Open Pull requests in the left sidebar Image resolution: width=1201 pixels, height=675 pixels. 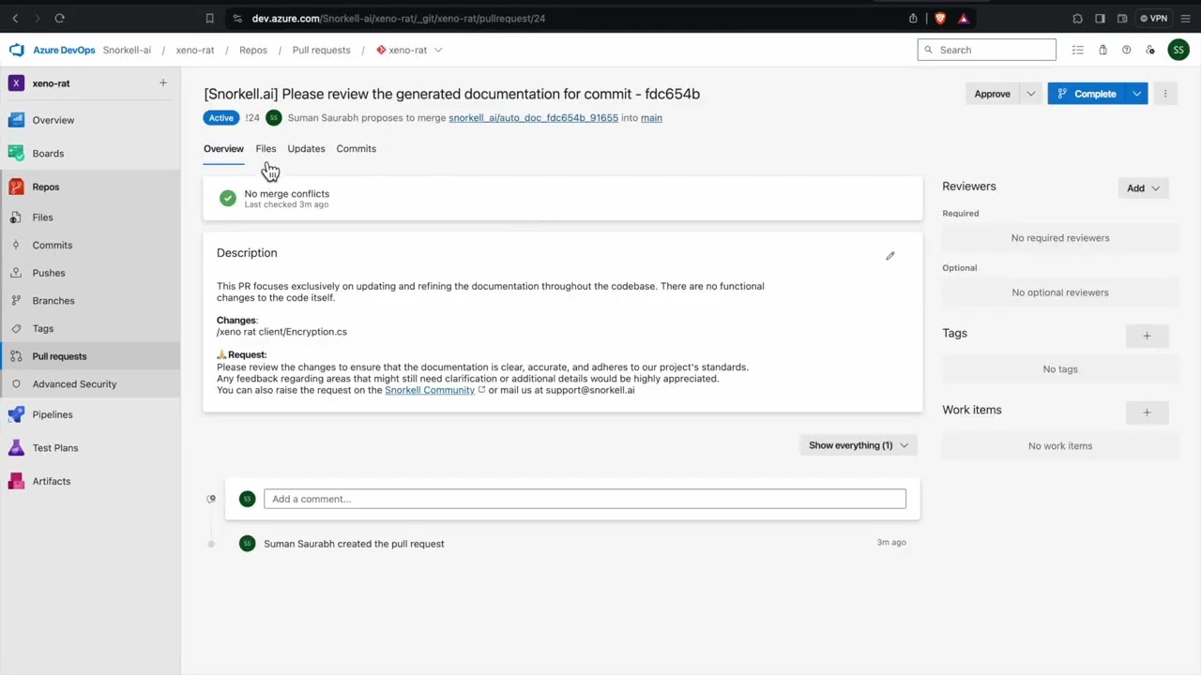tap(90, 356)
